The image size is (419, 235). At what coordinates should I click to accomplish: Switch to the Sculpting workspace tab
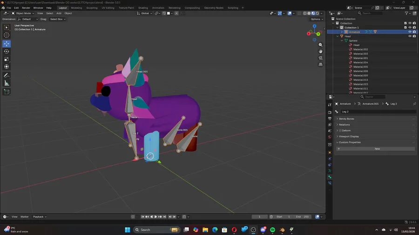92,8
